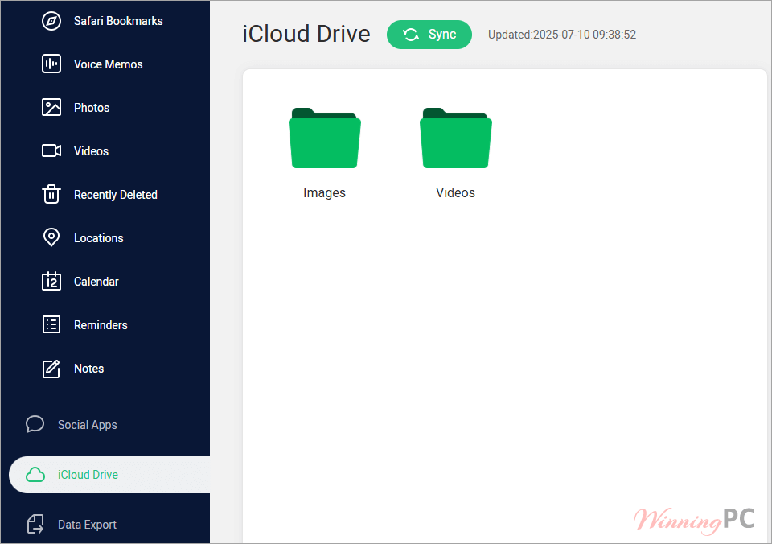Click the Photos picture icon
This screenshot has width=772, height=544.
click(51, 107)
